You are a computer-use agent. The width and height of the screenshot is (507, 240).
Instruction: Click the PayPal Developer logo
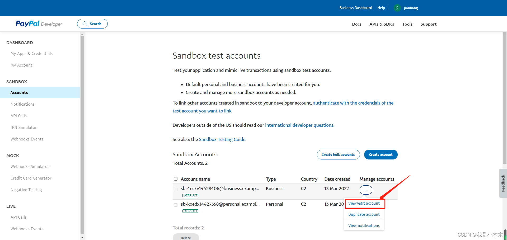(39, 24)
